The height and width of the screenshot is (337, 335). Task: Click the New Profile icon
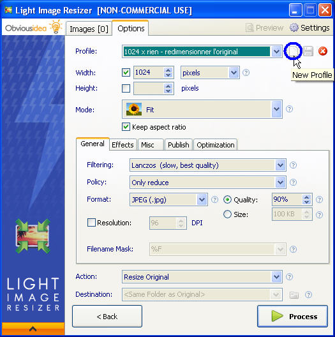coord(294,51)
